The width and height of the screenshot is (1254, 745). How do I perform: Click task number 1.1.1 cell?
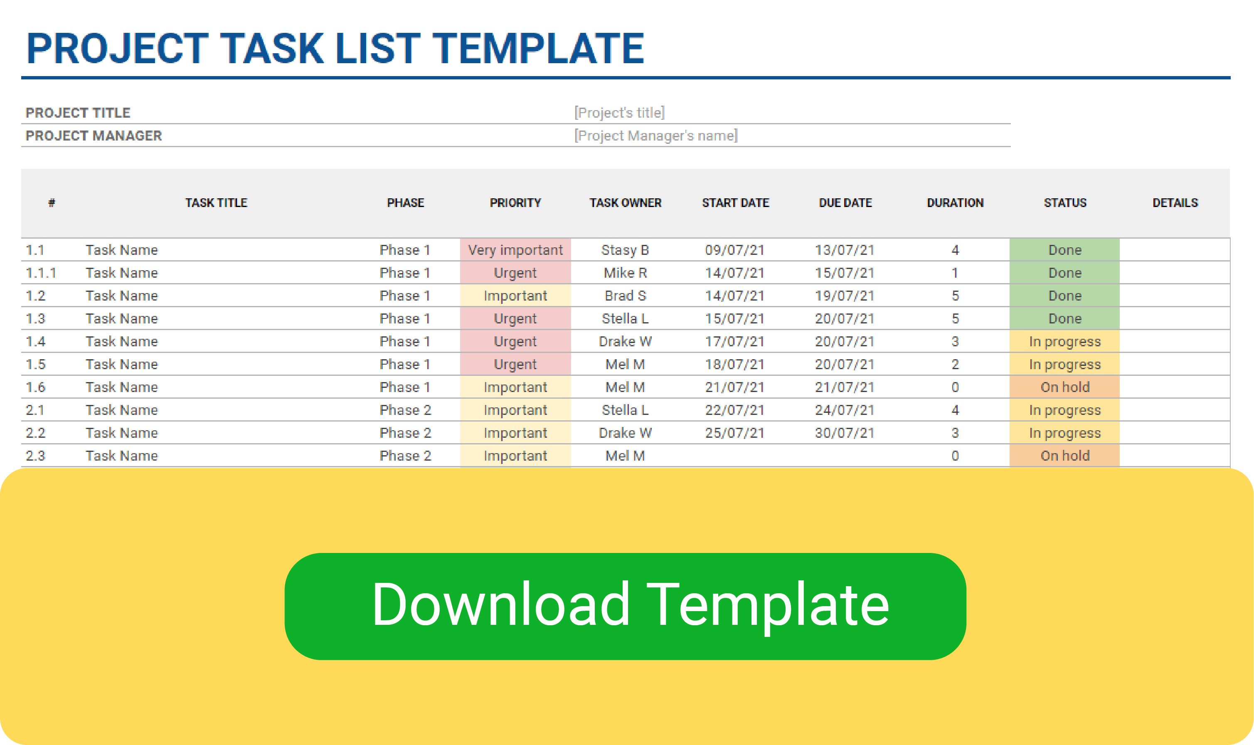pos(41,273)
